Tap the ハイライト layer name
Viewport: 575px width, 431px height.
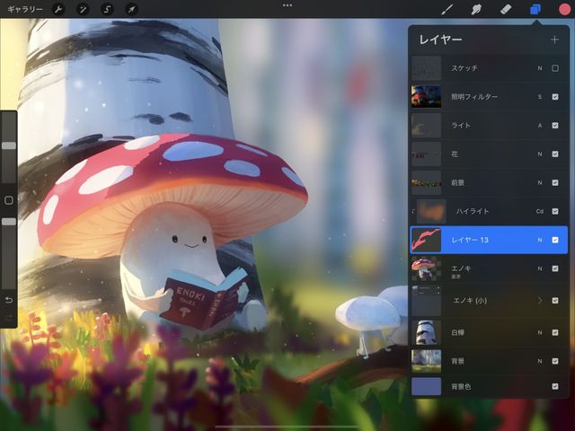[473, 211]
